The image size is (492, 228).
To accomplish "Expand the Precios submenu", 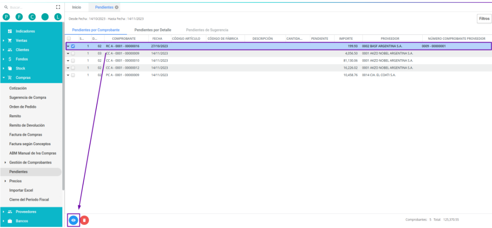I will (x=6, y=181).
